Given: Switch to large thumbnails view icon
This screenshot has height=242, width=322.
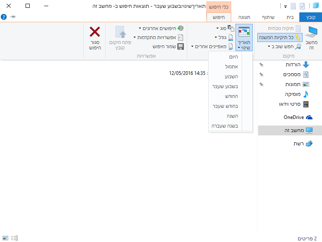Looking at the screenshot, I should click(x=5, y=238).
